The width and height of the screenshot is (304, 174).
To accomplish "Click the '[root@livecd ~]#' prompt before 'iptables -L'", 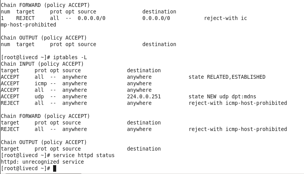I will [25, 57].
